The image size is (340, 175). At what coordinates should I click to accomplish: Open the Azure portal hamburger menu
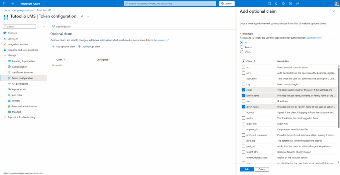13,3
